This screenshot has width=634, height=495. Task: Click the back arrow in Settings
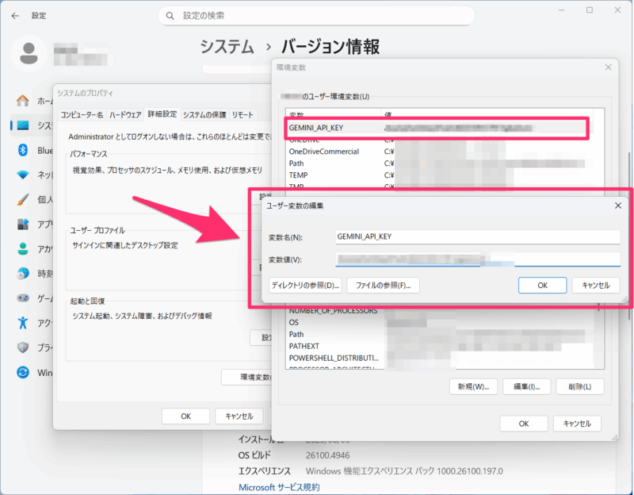pyautogui.click(x=15, y=16)
